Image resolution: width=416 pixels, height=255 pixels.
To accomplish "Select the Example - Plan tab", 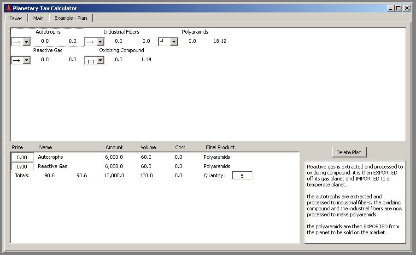I will [x=70, y=18].
